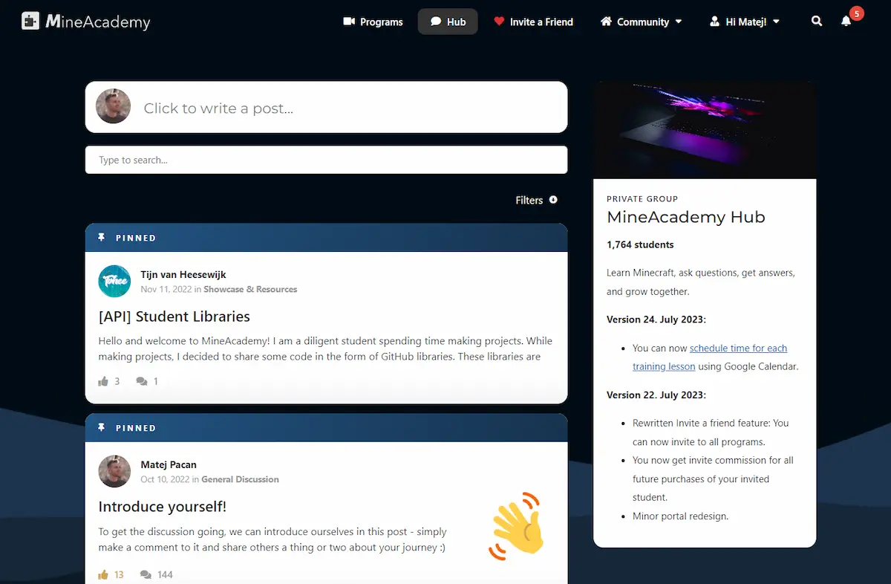This screenshot has height=584, width=891.
Task: Click the PINNED label above Introduce yourself post
Action: point(136,428)
